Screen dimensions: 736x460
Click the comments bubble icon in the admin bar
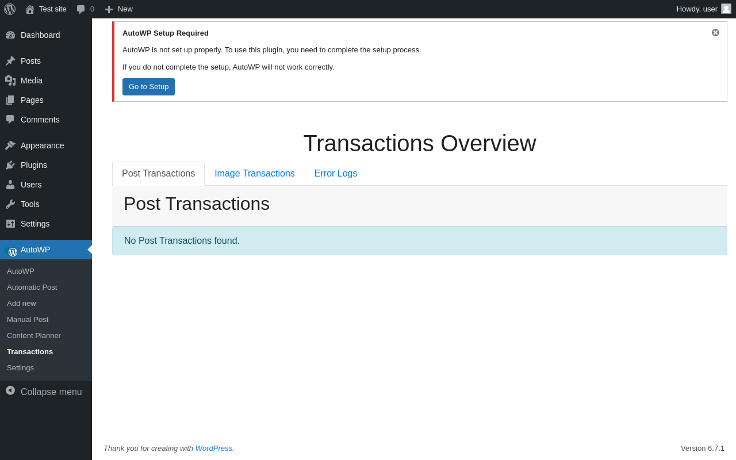tap(81, 9)
